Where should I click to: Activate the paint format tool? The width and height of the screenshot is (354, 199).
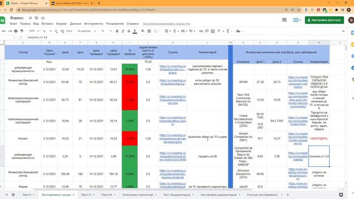(22, 31)
